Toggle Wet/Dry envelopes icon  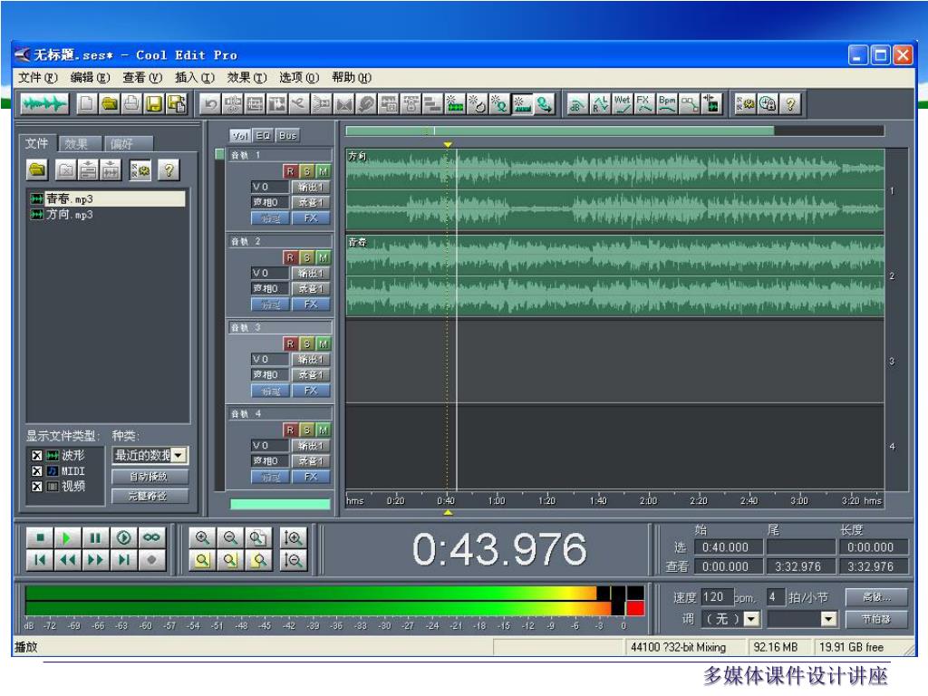pyautogui.click(x=622, y=104)
